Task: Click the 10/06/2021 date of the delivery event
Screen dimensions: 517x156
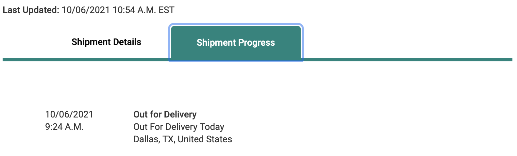Action: coord(69,115)
